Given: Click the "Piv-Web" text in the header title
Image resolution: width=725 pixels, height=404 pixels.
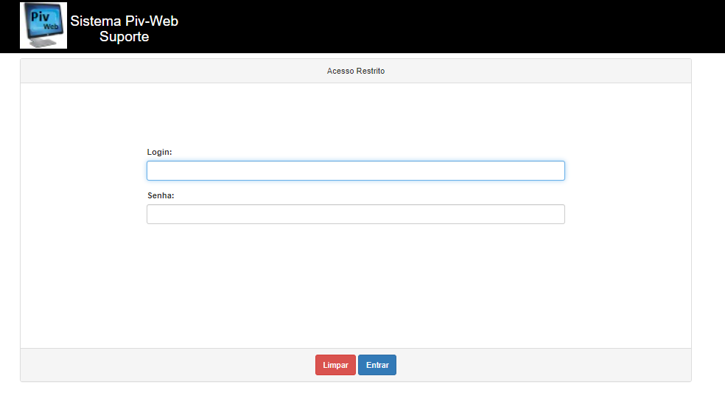Looking at the screenshot, I should tap(152, 21).
